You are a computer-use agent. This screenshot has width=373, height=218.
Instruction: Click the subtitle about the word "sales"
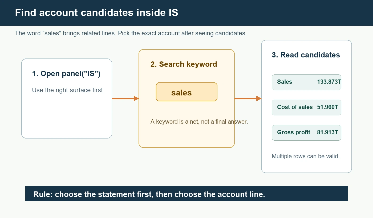pyautogui.click(x=131, y=33)
